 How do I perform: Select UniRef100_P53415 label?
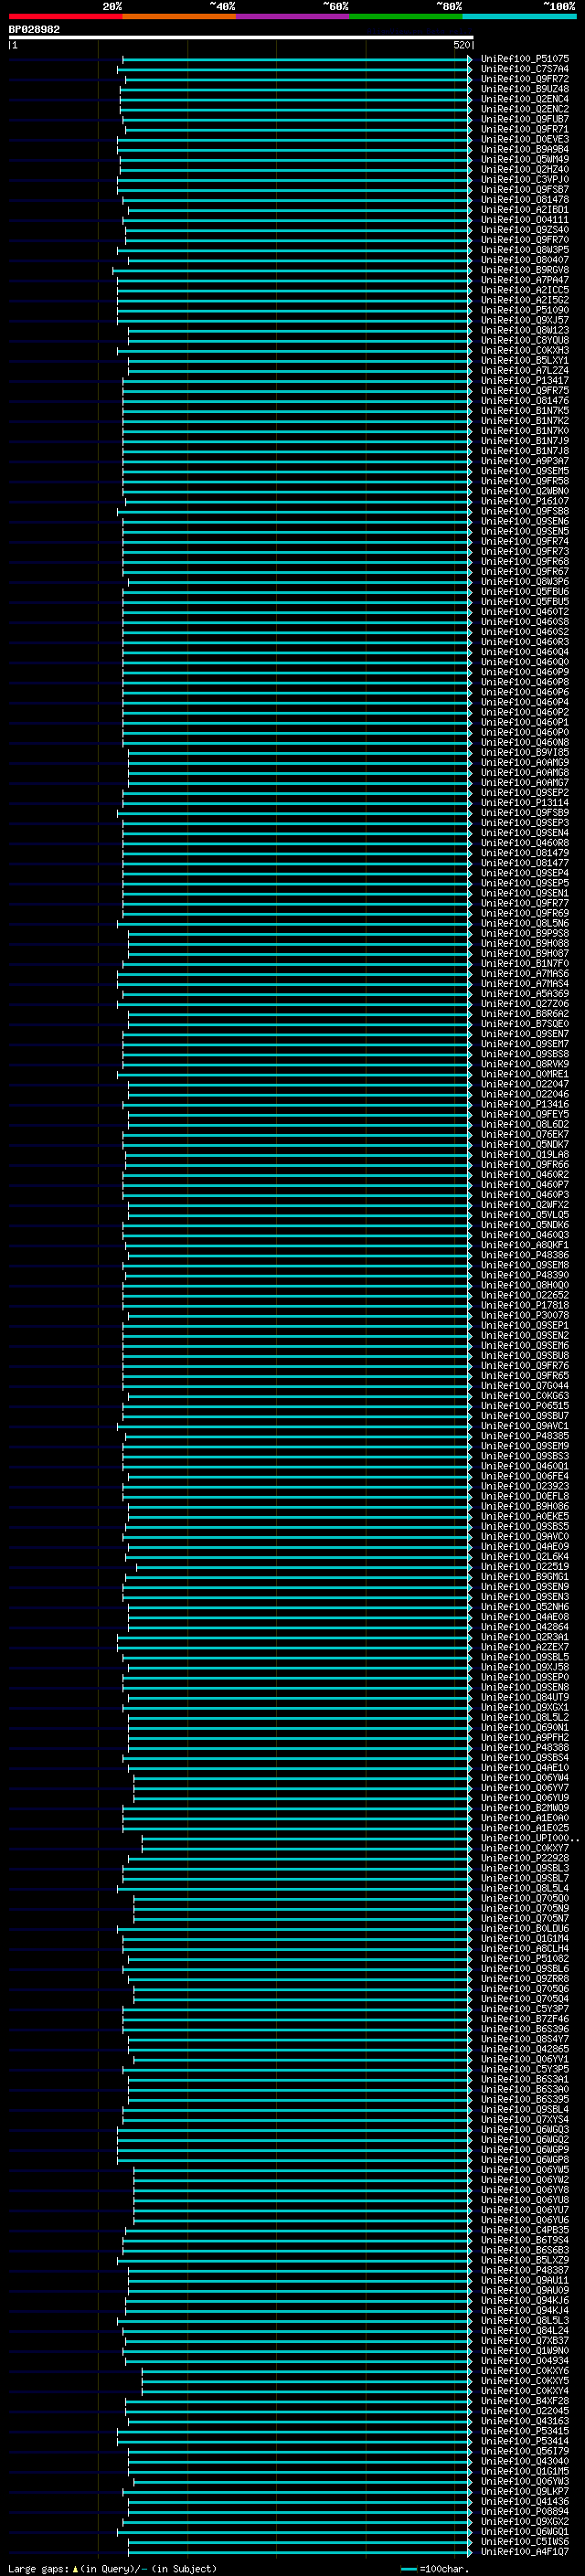coord(524,2431)
